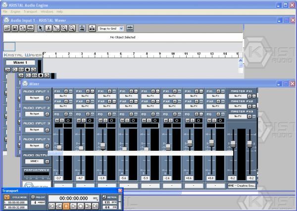The image size is (297, 211).
Task: Open FX1 'No FX' slot on first channel
Action: click(x=63, y=96)
